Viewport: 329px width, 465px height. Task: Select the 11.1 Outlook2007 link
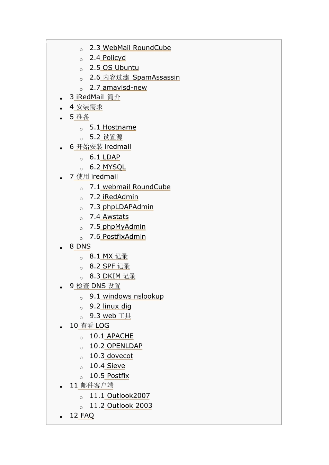tap(120, 396)
